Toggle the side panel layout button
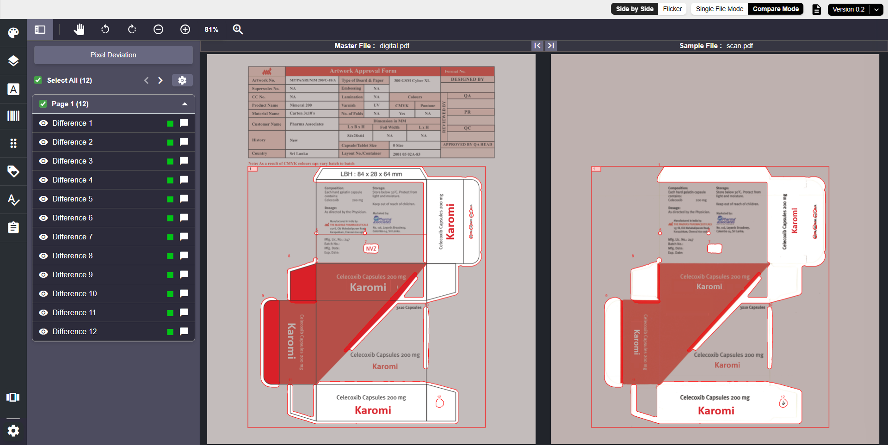Viewport: 888px width, 445px height. 40,30
